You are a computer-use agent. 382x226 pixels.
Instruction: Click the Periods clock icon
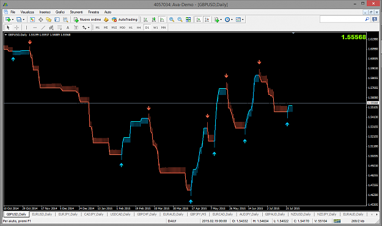227,20
